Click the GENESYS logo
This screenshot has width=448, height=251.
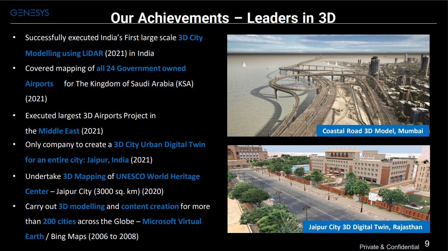click(30, 13)
